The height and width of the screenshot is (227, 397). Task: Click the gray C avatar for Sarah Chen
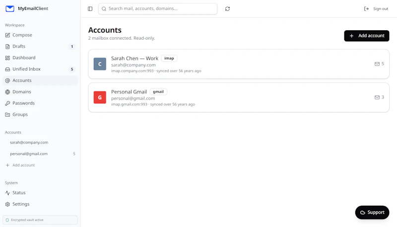click(100, 64)
